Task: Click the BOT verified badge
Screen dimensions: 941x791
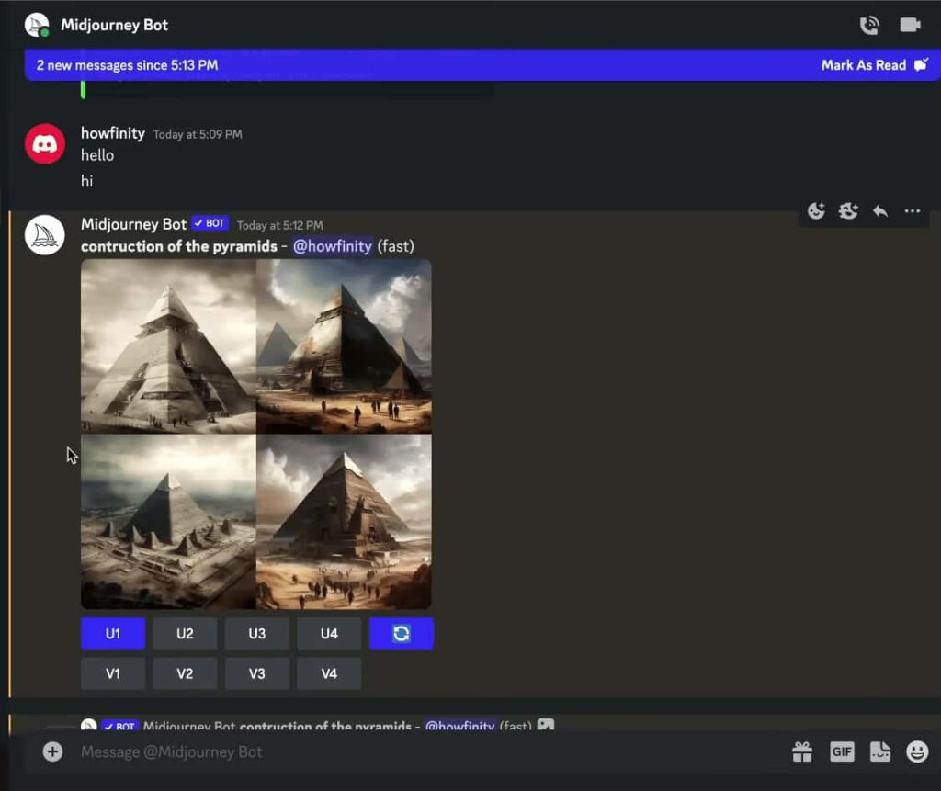Action: pyautogui.click(x=210, y=224)
